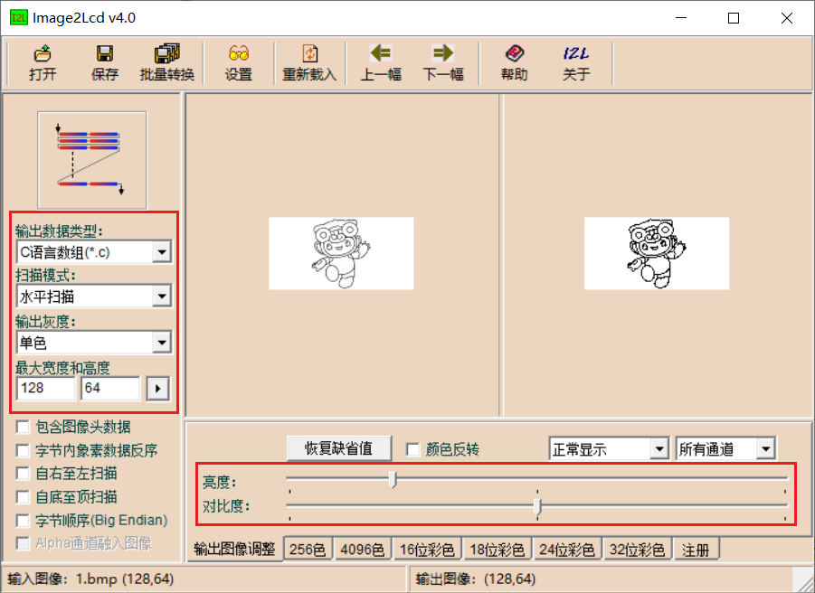Switch to the 4096色 tab
815x593 pixels.
click(x=363, y=550)
